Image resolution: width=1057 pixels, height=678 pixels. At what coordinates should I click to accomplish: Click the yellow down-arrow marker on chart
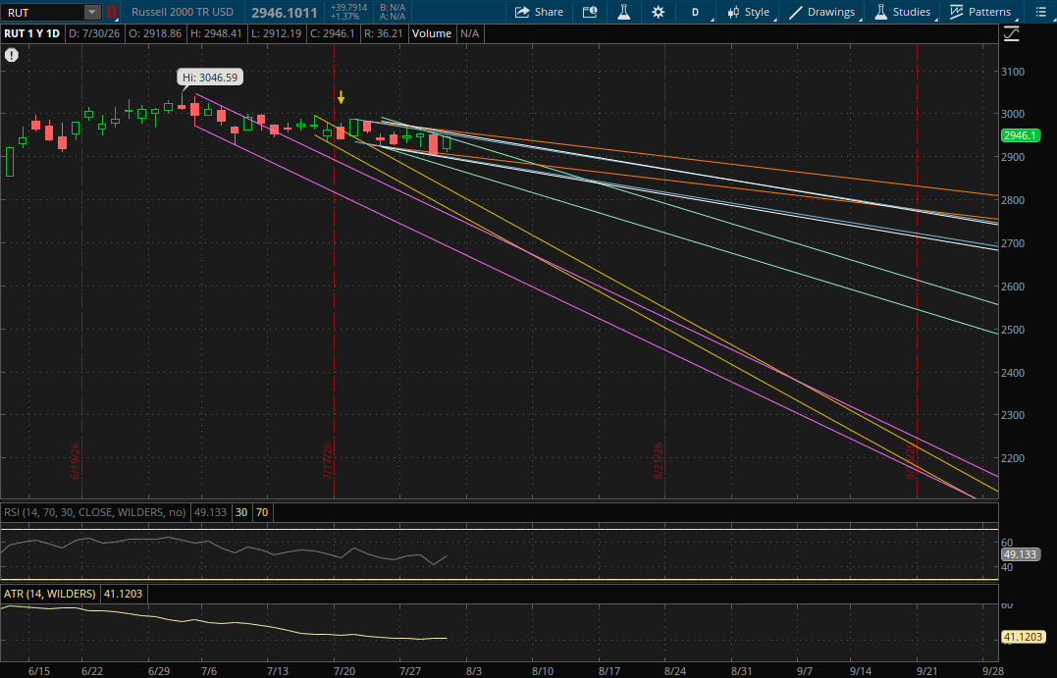[342, 98]
